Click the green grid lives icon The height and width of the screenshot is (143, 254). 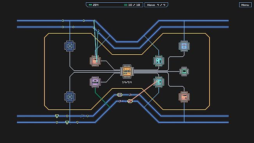click(x=126, y=5)
